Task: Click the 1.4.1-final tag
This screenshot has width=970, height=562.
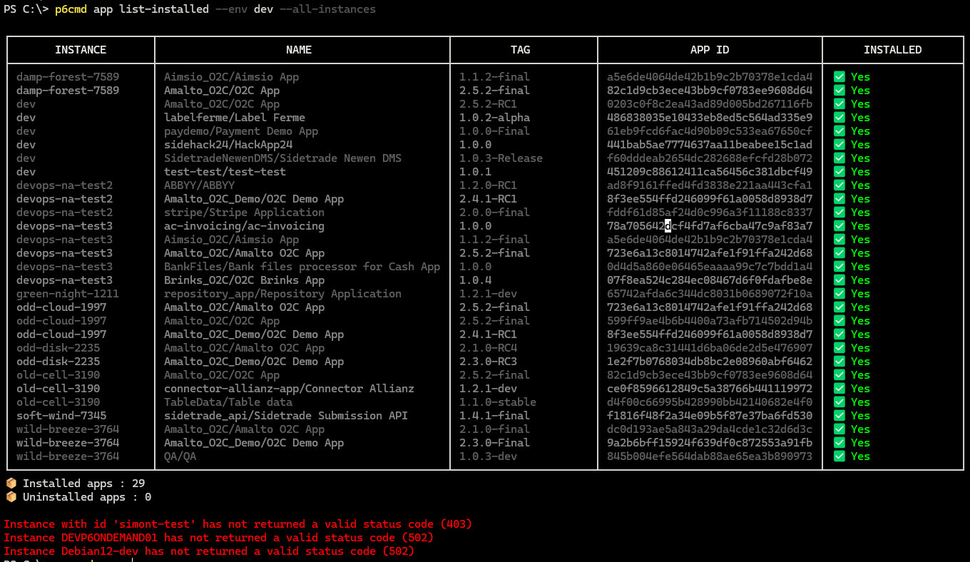Action: [495, 416]
